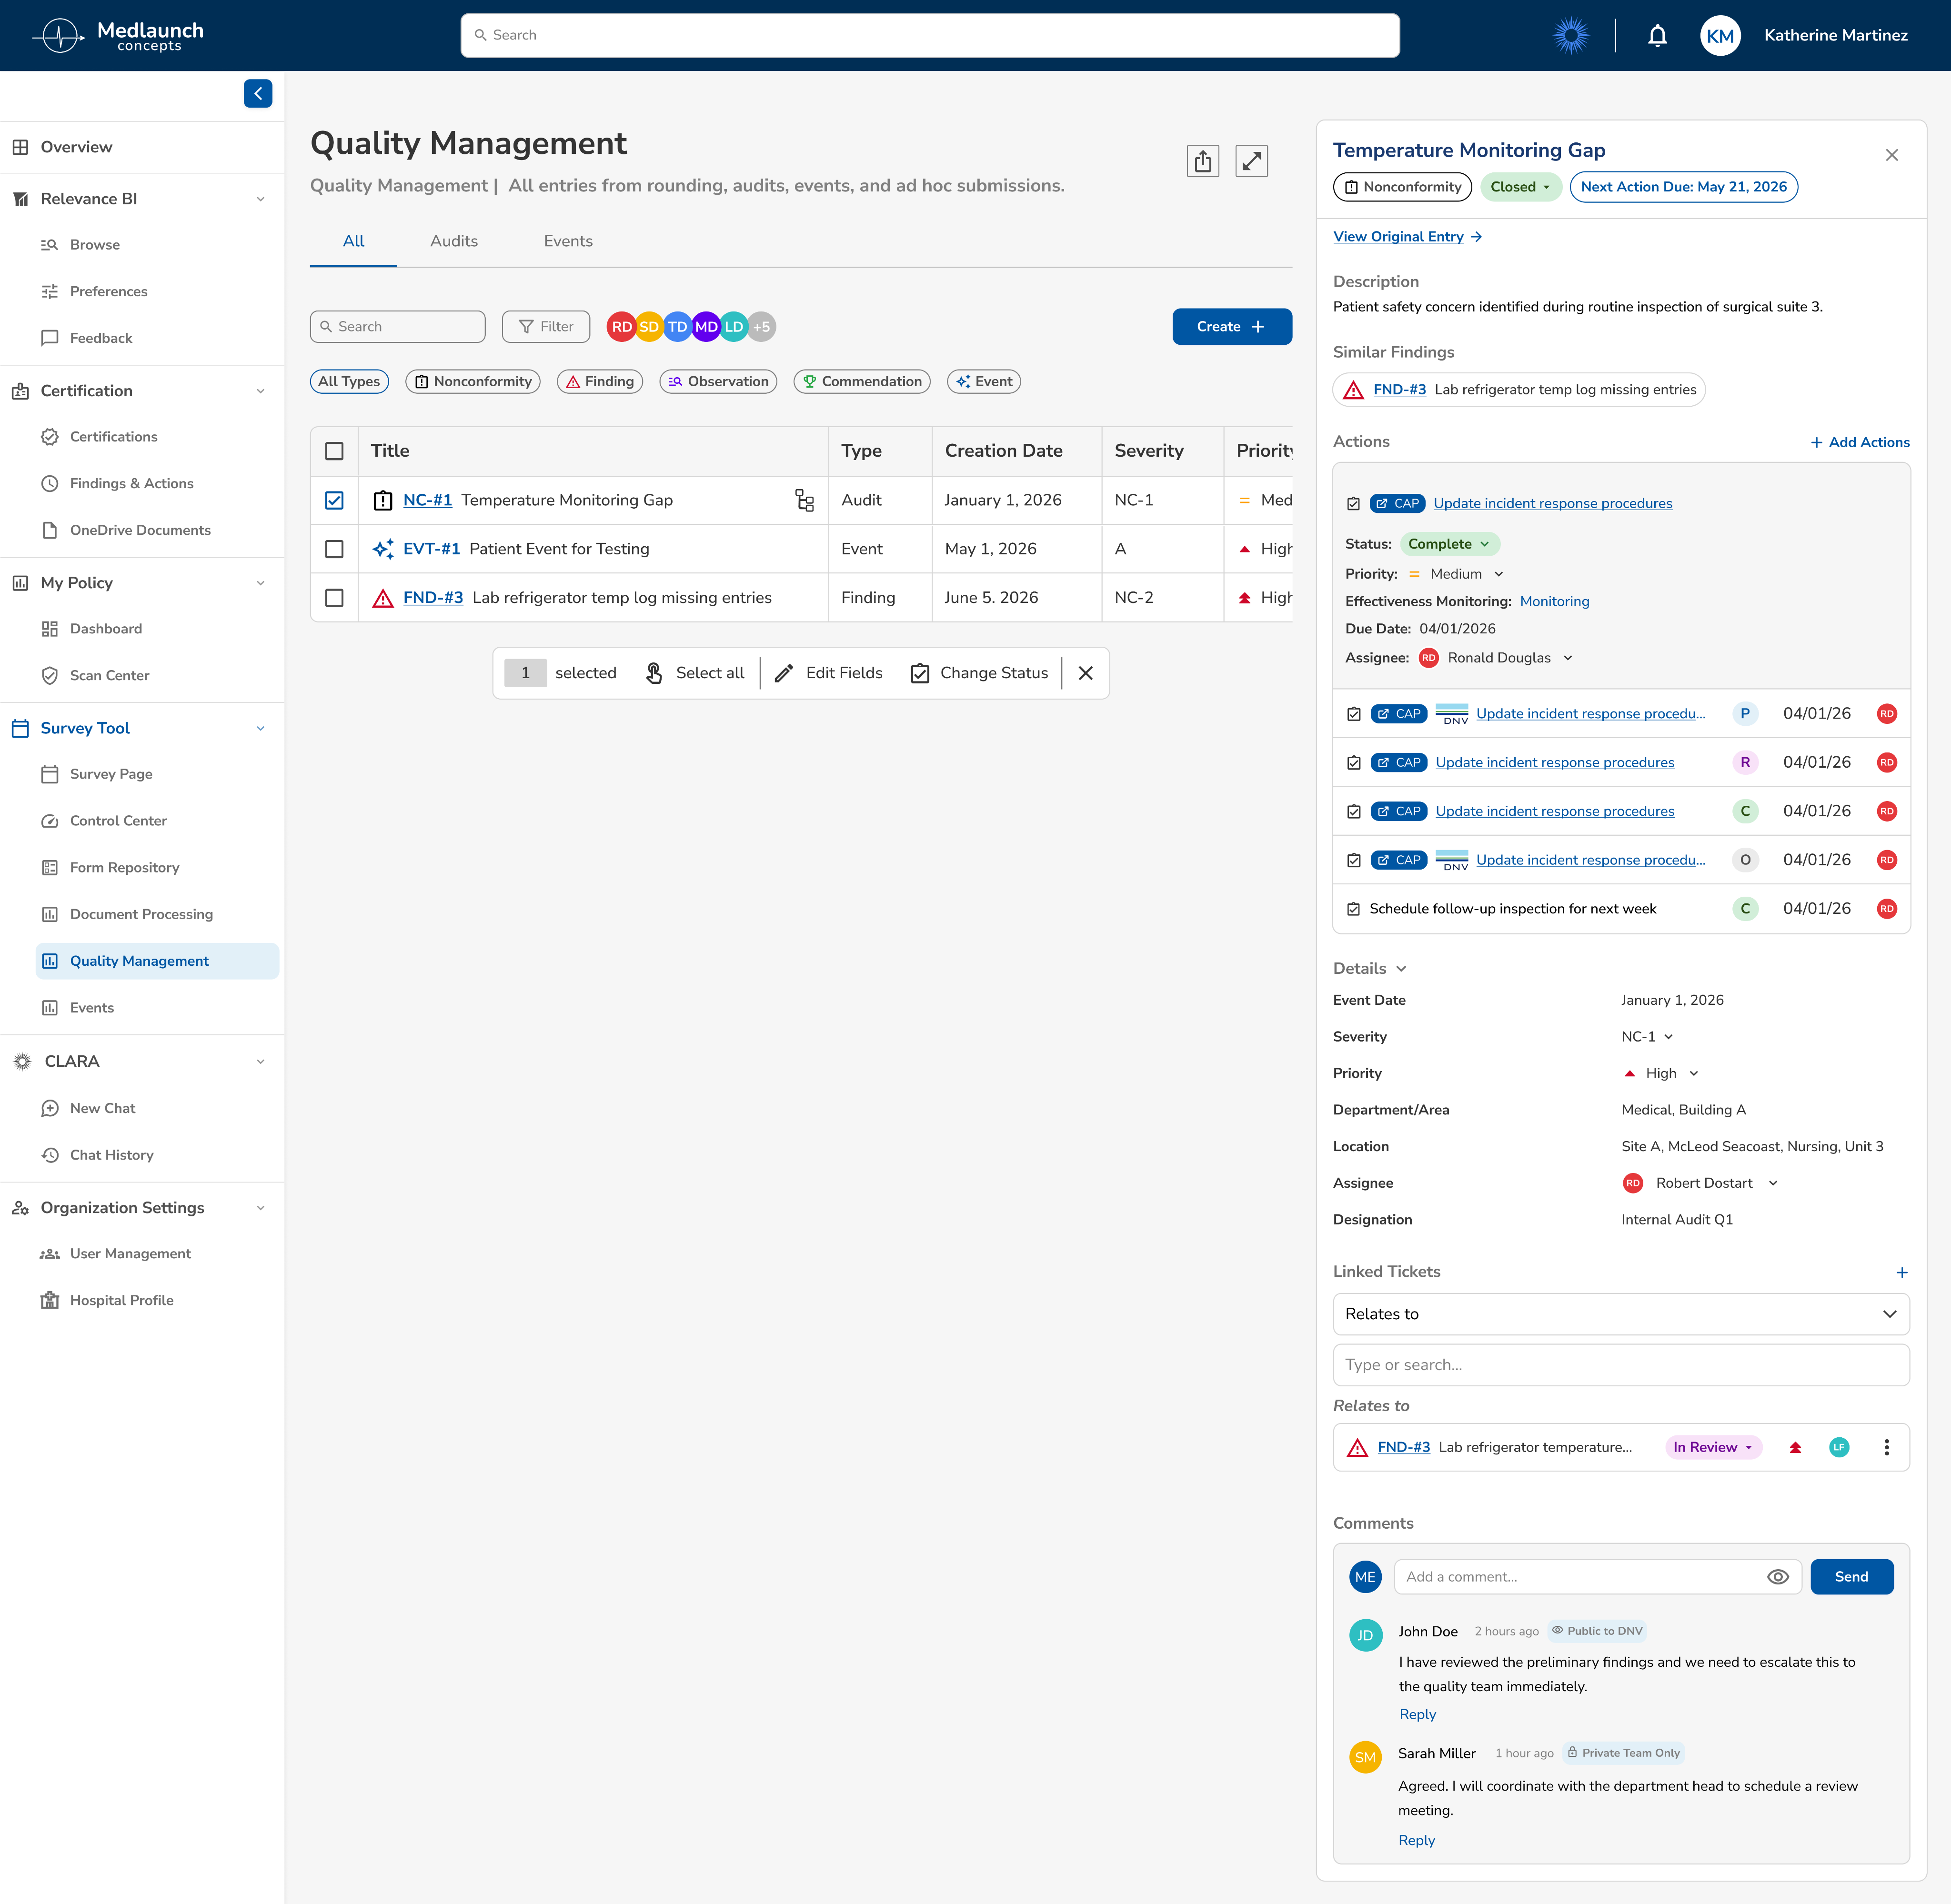This screenshot has height=1904, width=1951.
Task: Click the notification bell icon
Action: click(x=1657, y=36)
